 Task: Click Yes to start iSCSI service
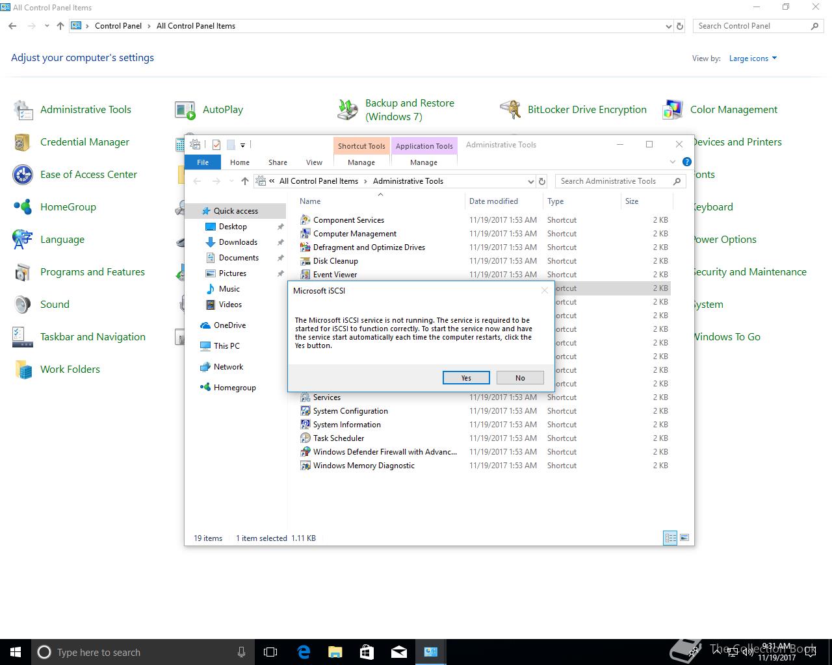pyautogui.click(x=466, y=378)
